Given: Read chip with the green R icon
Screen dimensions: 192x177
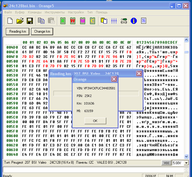Looking at the screenshot, I should click(x=63, y=21).
